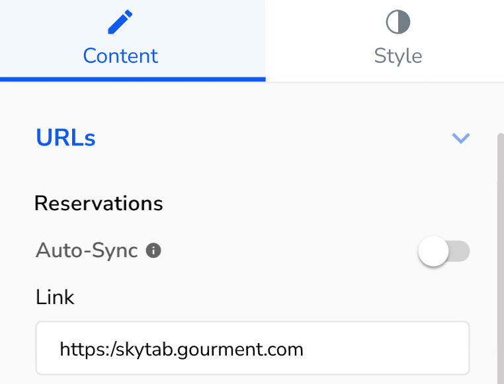Click the Link field label
Image resolution: width=504 pixels, height=384 pixels.
55,297
